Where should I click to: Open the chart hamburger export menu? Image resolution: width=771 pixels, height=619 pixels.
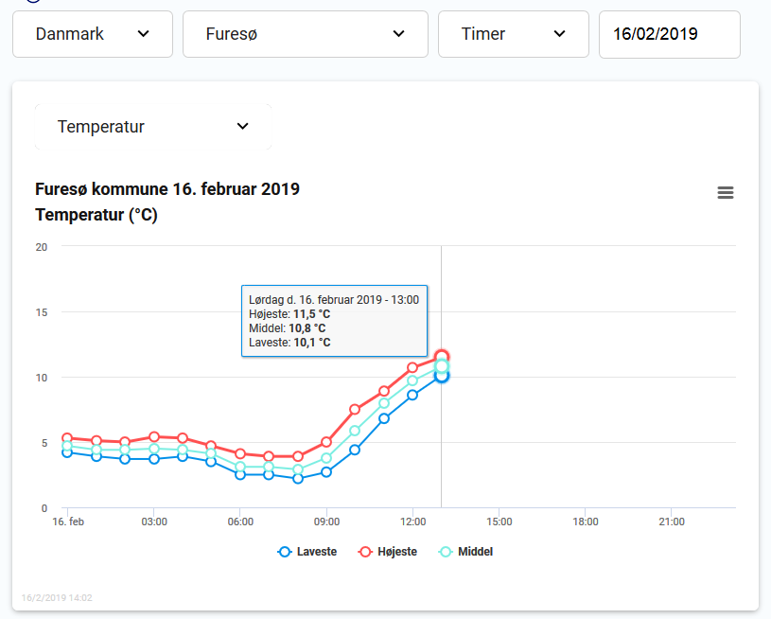726,192
